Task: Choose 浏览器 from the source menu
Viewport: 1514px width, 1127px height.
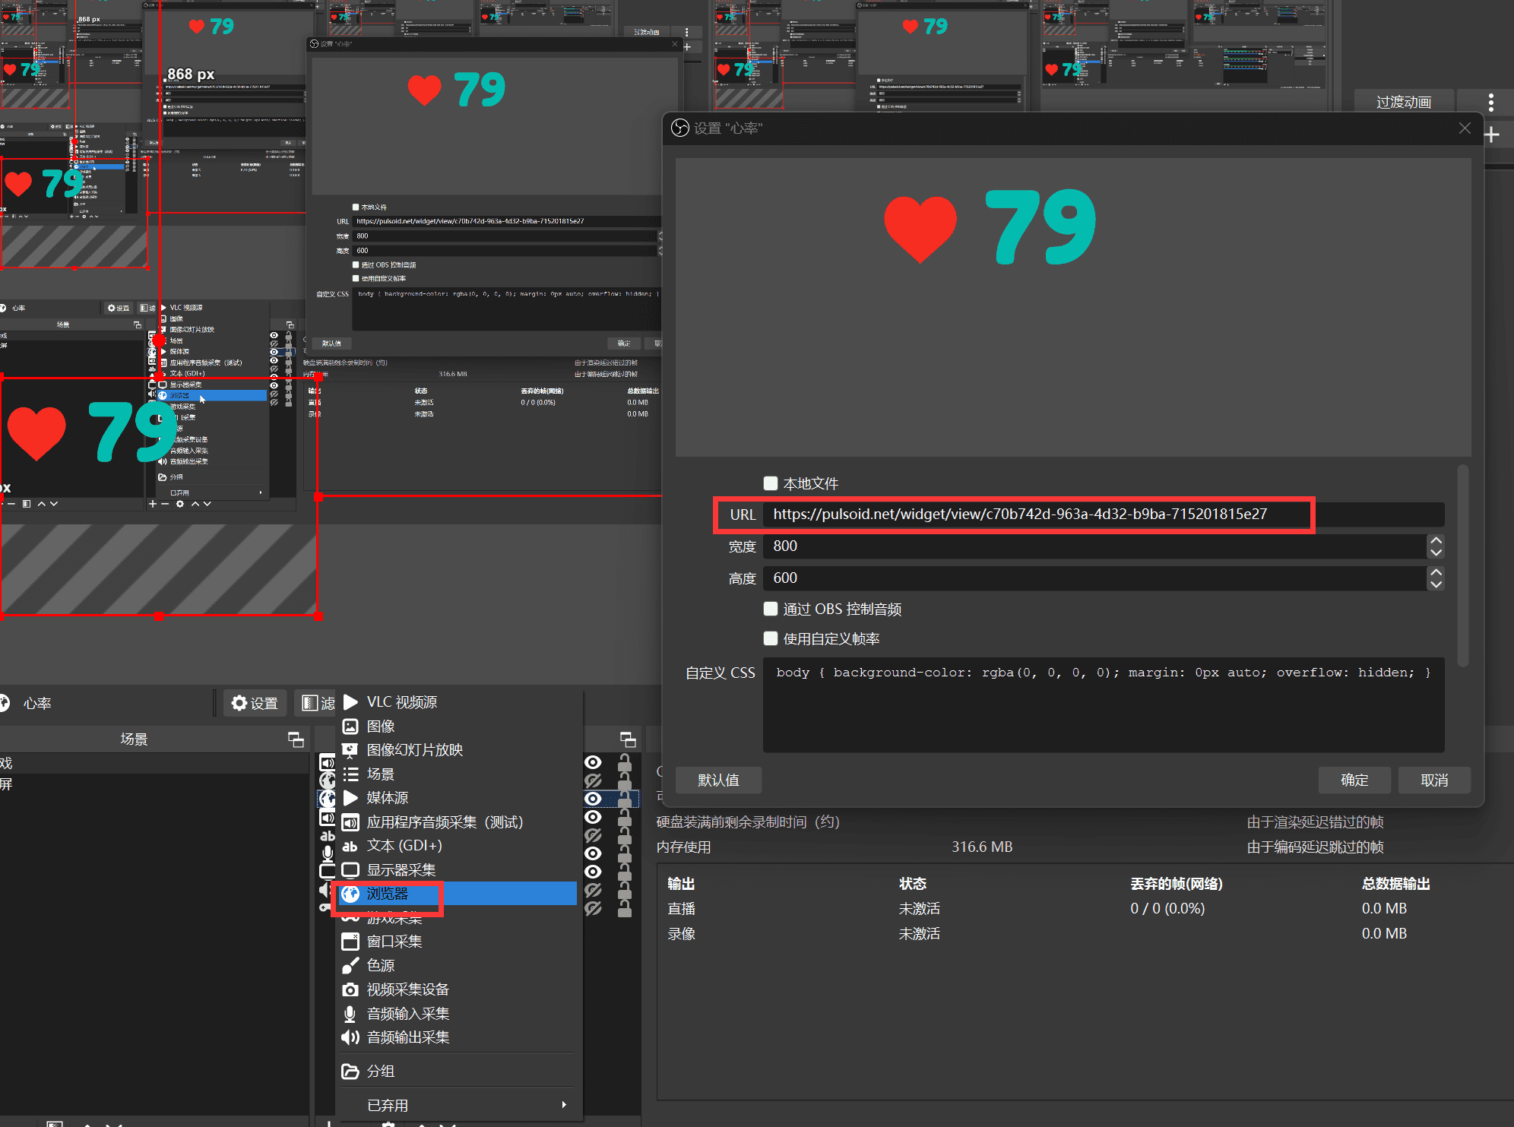Action: pos(388,894)
